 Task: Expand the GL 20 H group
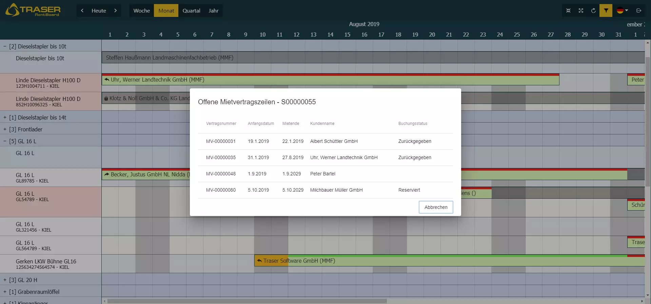pyautogui.click(x=5, y=280)
